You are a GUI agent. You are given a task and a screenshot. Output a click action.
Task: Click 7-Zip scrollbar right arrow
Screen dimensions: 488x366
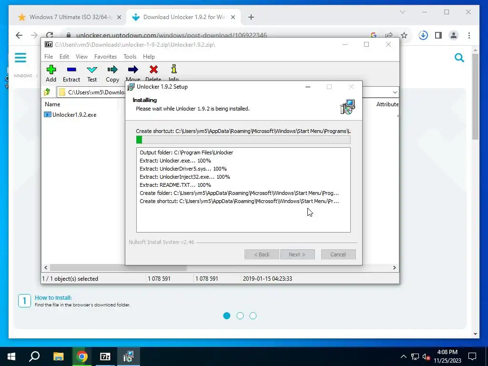point(394,268)
